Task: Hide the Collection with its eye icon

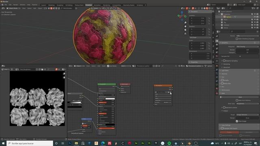Action: tap(255, 14)
